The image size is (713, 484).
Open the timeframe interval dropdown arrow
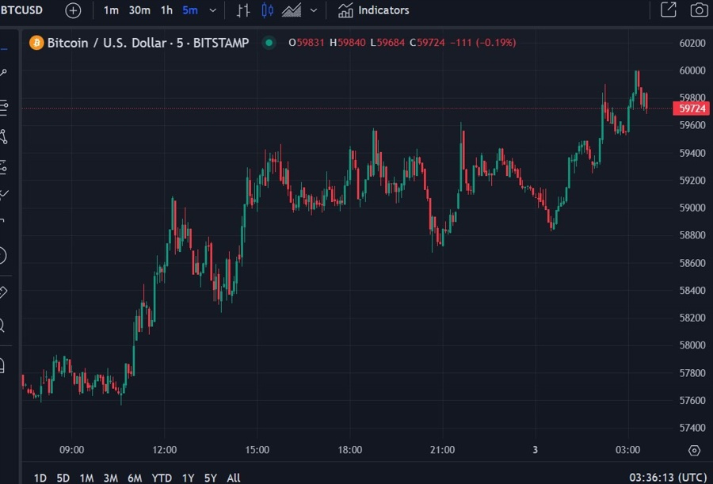coord(212,10)
